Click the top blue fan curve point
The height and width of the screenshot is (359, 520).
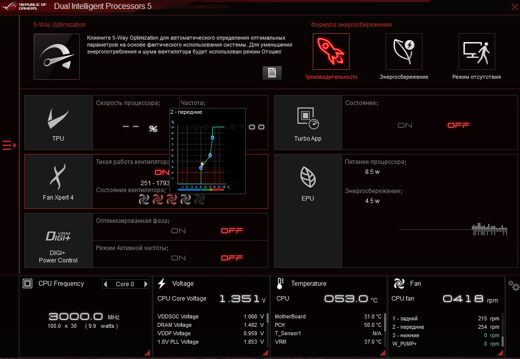[212, 138]
